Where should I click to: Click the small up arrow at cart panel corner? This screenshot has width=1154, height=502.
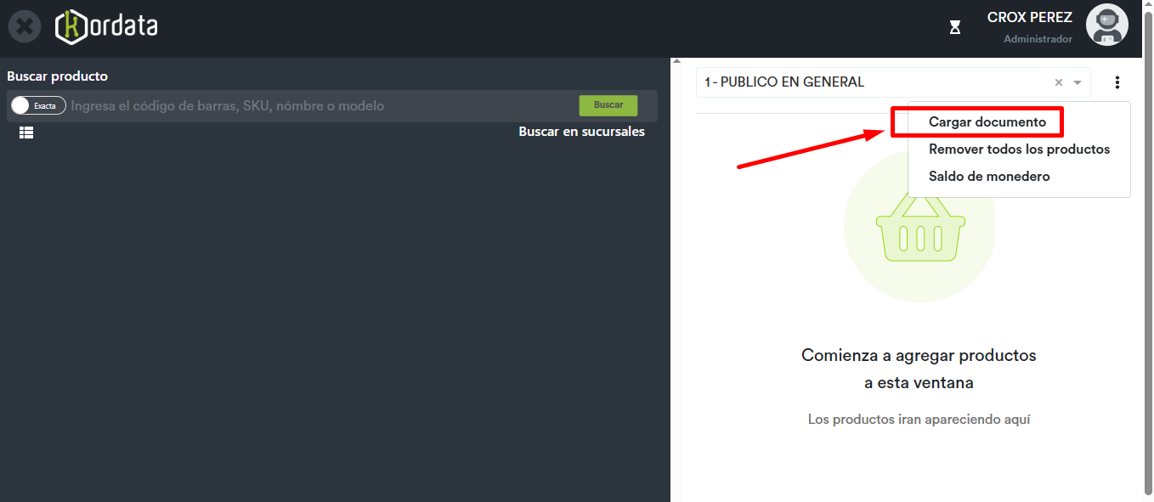click(x=676, y=61)
